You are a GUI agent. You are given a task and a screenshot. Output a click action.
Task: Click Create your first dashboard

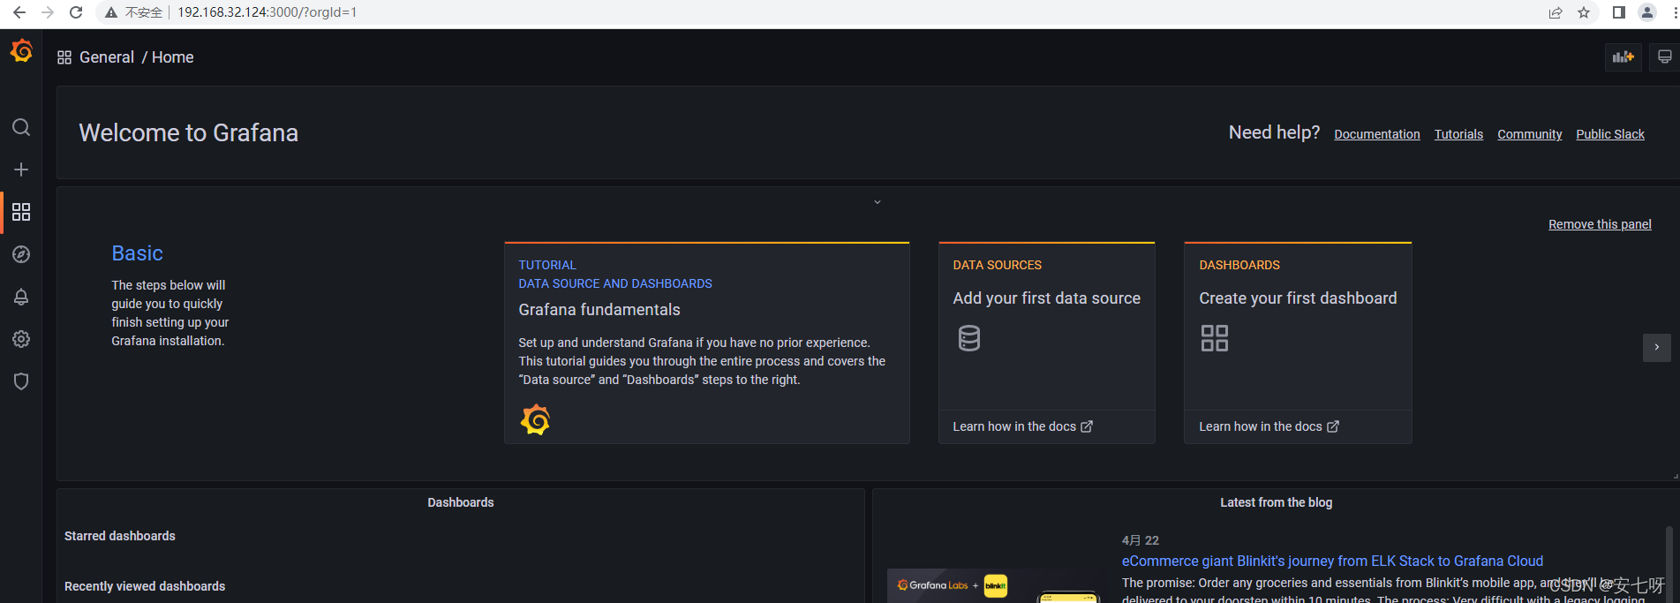point(1298,298)
